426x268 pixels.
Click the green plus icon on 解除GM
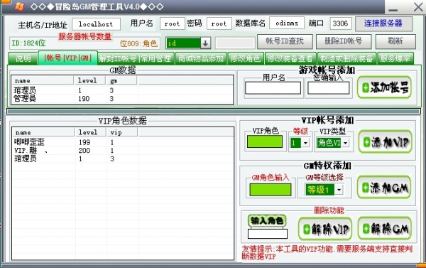[366, 229]
